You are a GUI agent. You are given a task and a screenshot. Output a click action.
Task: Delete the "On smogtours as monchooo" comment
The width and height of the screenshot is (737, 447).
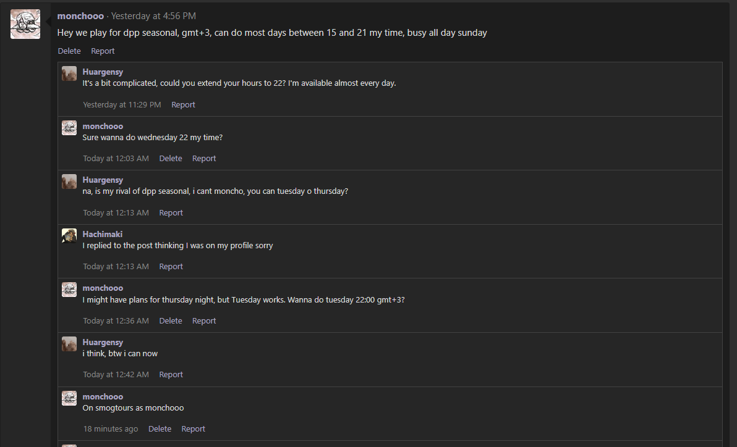[160, 429]
